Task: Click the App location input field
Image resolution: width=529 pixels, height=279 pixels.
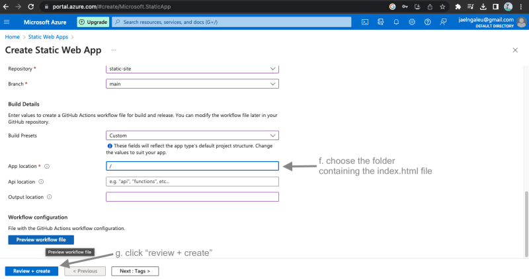Action: click(192, 166)
